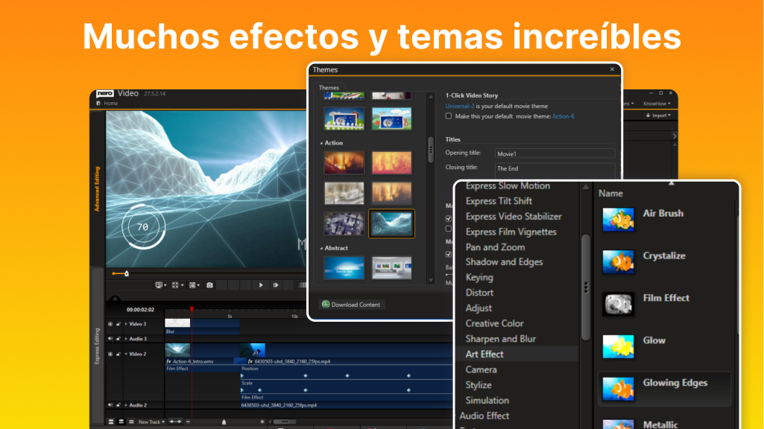The width and height of the screenshot is (764, 429).
Task: Click the step-forward playback icon
Action: pyautogui.click(x=276, y=285)
